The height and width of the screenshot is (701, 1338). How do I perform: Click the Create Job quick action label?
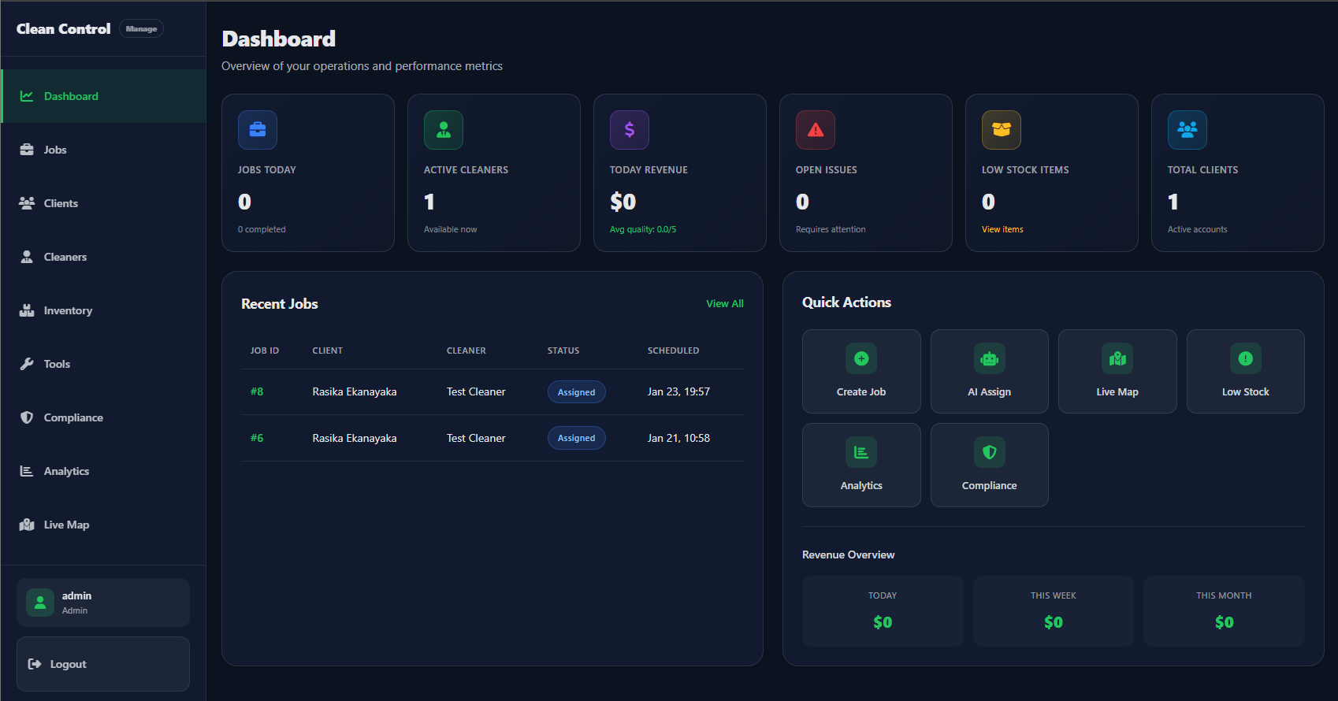coord(861,391)
